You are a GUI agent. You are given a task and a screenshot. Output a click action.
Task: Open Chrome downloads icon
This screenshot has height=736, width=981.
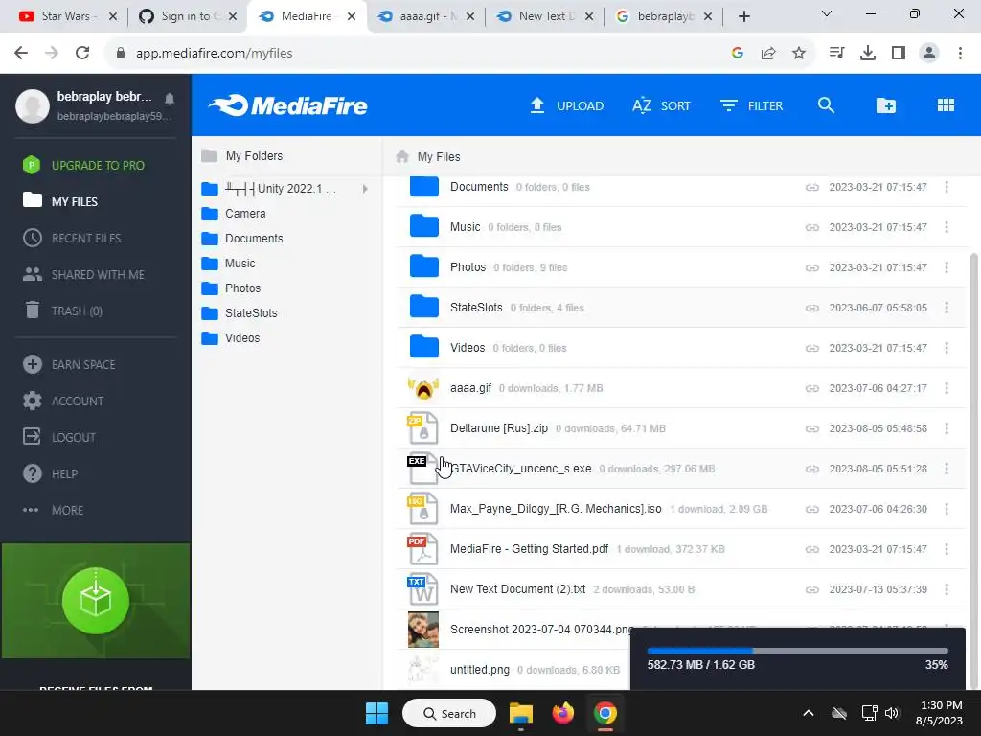click(x=868, y=54)
